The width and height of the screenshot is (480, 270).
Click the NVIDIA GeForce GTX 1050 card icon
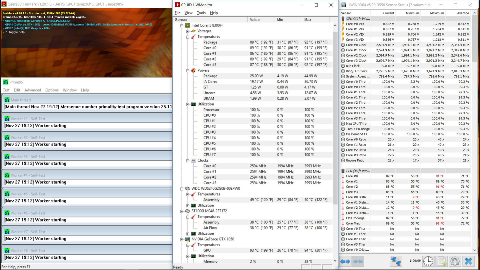pos(187,239)
